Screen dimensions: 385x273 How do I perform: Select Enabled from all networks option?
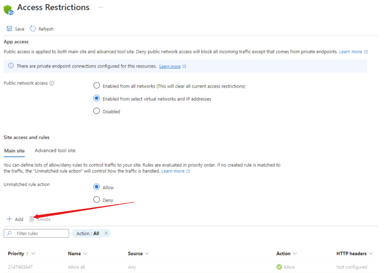(x=97, y=86)
